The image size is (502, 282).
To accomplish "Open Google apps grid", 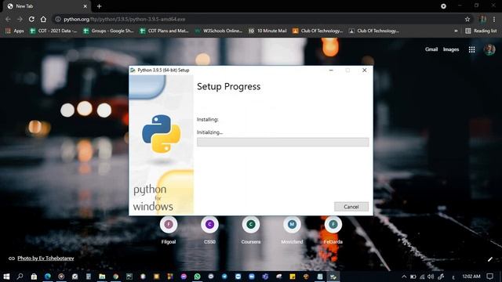I will [471, 49].
